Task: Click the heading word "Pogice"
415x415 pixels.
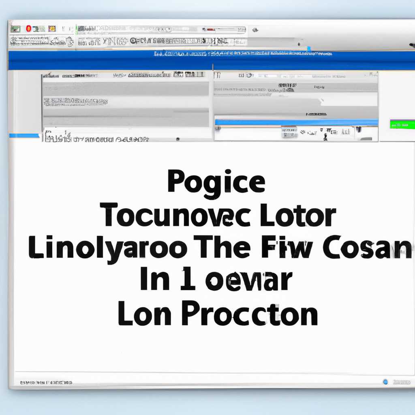Action: [216, 184]
